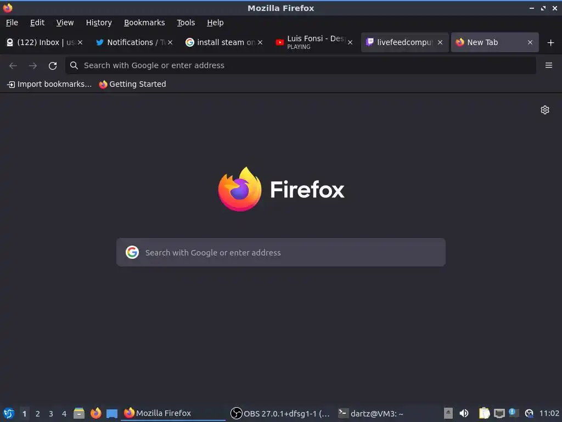The height and width of the screenshot is (422, 562).
Task: Open the taskbar application launcher menu
Action: coord(9,413)
